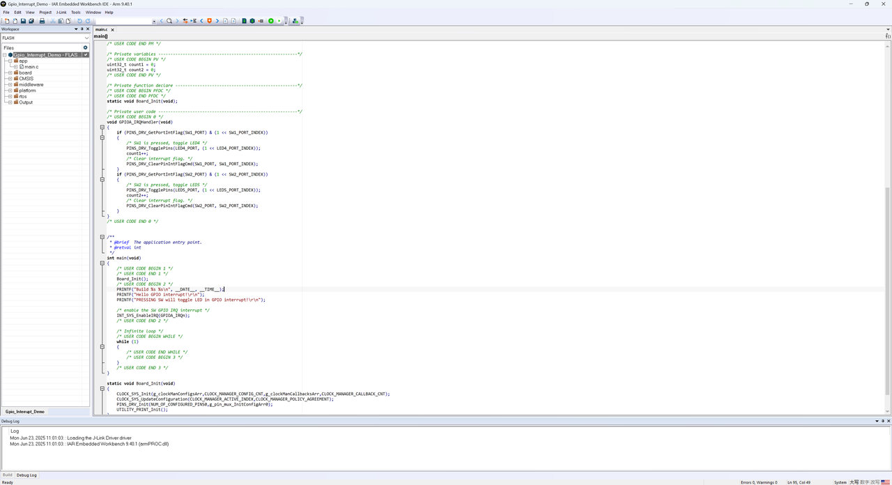Image resolution: width=892 pixels, height=485 pixels.
Task: Open Workspace panel window-position menu arrow
Action: click(76, 29)
